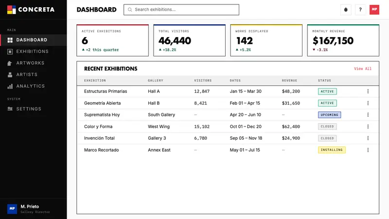Sort by the Exhibition column header
This screenshot has width=389, height=219.
tap(95, 80)
